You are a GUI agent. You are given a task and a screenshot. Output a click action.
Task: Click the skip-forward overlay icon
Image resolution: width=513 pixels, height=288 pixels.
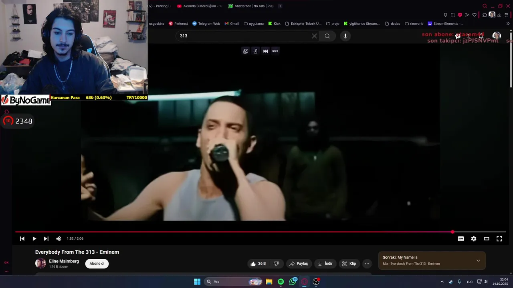pos(265,51)
